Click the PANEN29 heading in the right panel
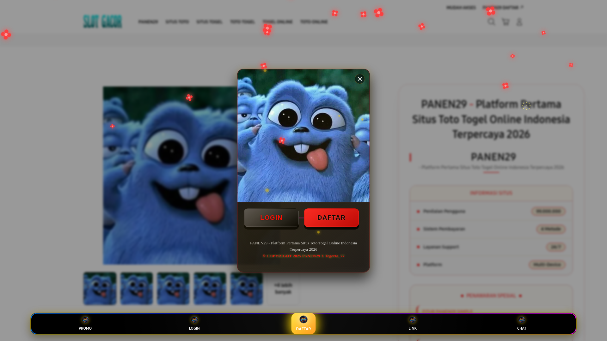Viewport: 607px width, 341px height. coord(493,157)
